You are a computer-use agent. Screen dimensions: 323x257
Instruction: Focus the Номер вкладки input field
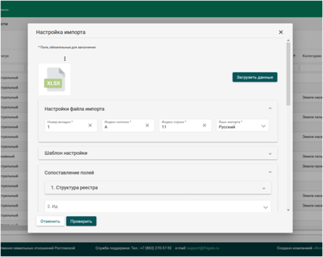(x=65, y=127)
